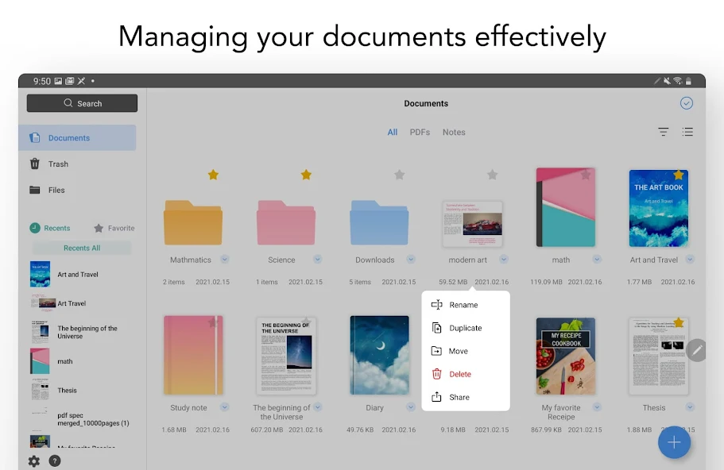Click the red Delete trash icon
The height and width of the screenshot is (470, 724).
point(436,374)
